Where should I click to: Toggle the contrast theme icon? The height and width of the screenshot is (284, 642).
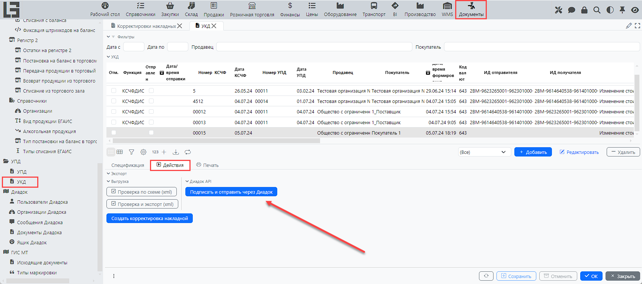[x=610, y=10]
